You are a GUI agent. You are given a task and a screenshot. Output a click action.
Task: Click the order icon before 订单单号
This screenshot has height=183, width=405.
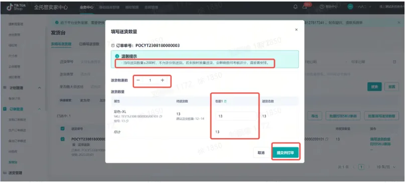(112, 46)
